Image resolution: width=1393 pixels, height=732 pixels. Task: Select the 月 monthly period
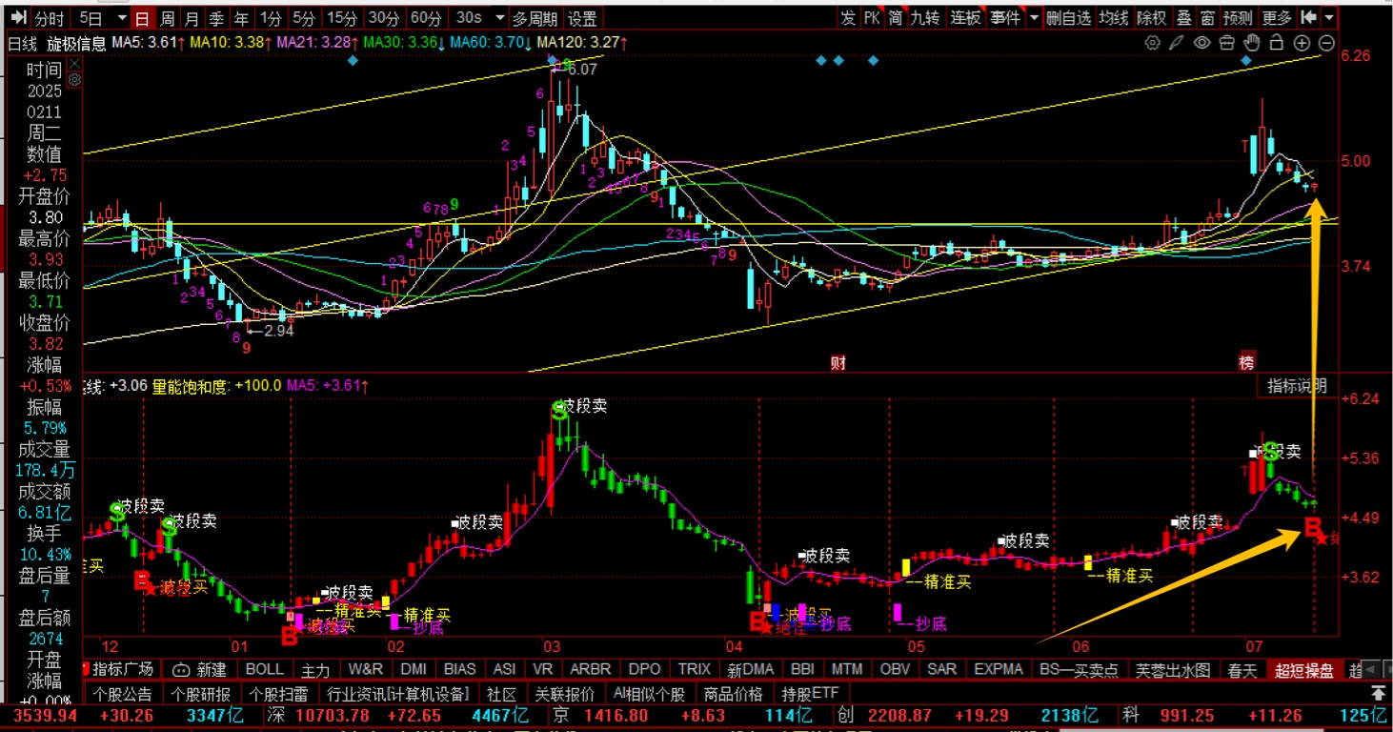pos(192,18)
